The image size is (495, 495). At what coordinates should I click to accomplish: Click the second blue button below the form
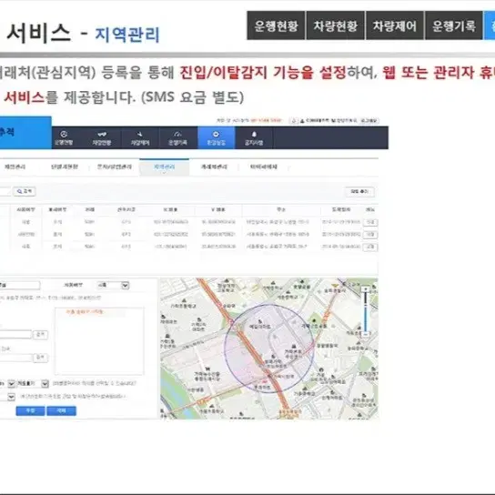point(61,410)
